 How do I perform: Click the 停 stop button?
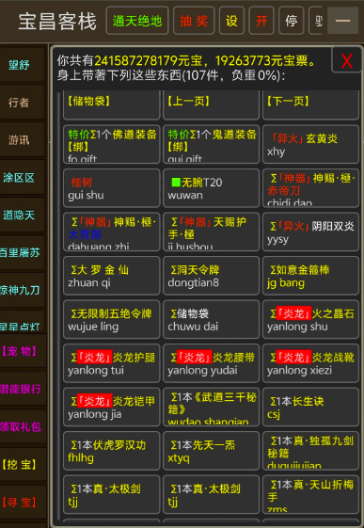coord(291,21)
